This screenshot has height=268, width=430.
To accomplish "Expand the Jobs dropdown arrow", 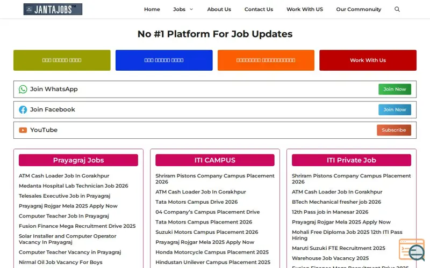I will point(191,9).
